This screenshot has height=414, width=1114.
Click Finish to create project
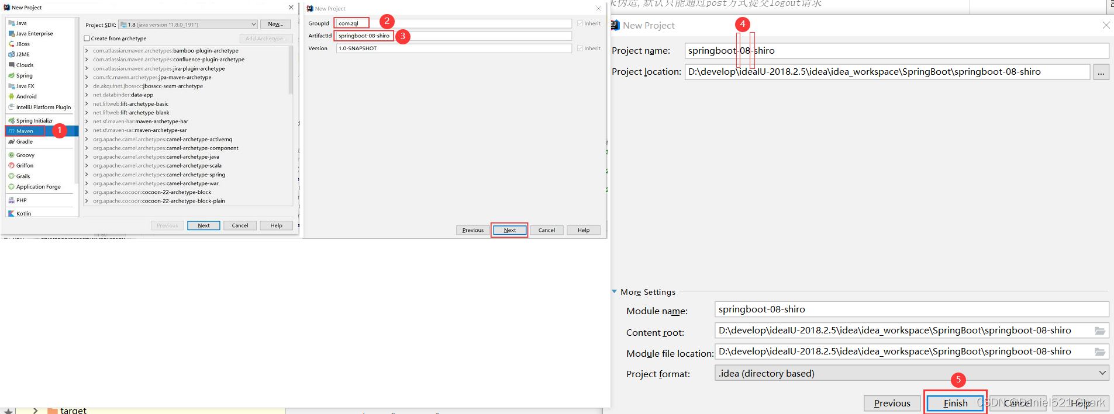coord(956,403)
